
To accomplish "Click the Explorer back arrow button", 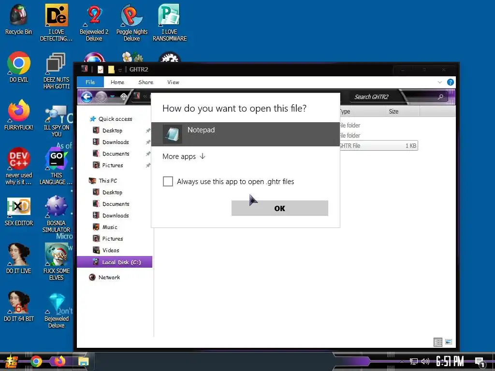I will pyautogui.click(x=87, y=97).
